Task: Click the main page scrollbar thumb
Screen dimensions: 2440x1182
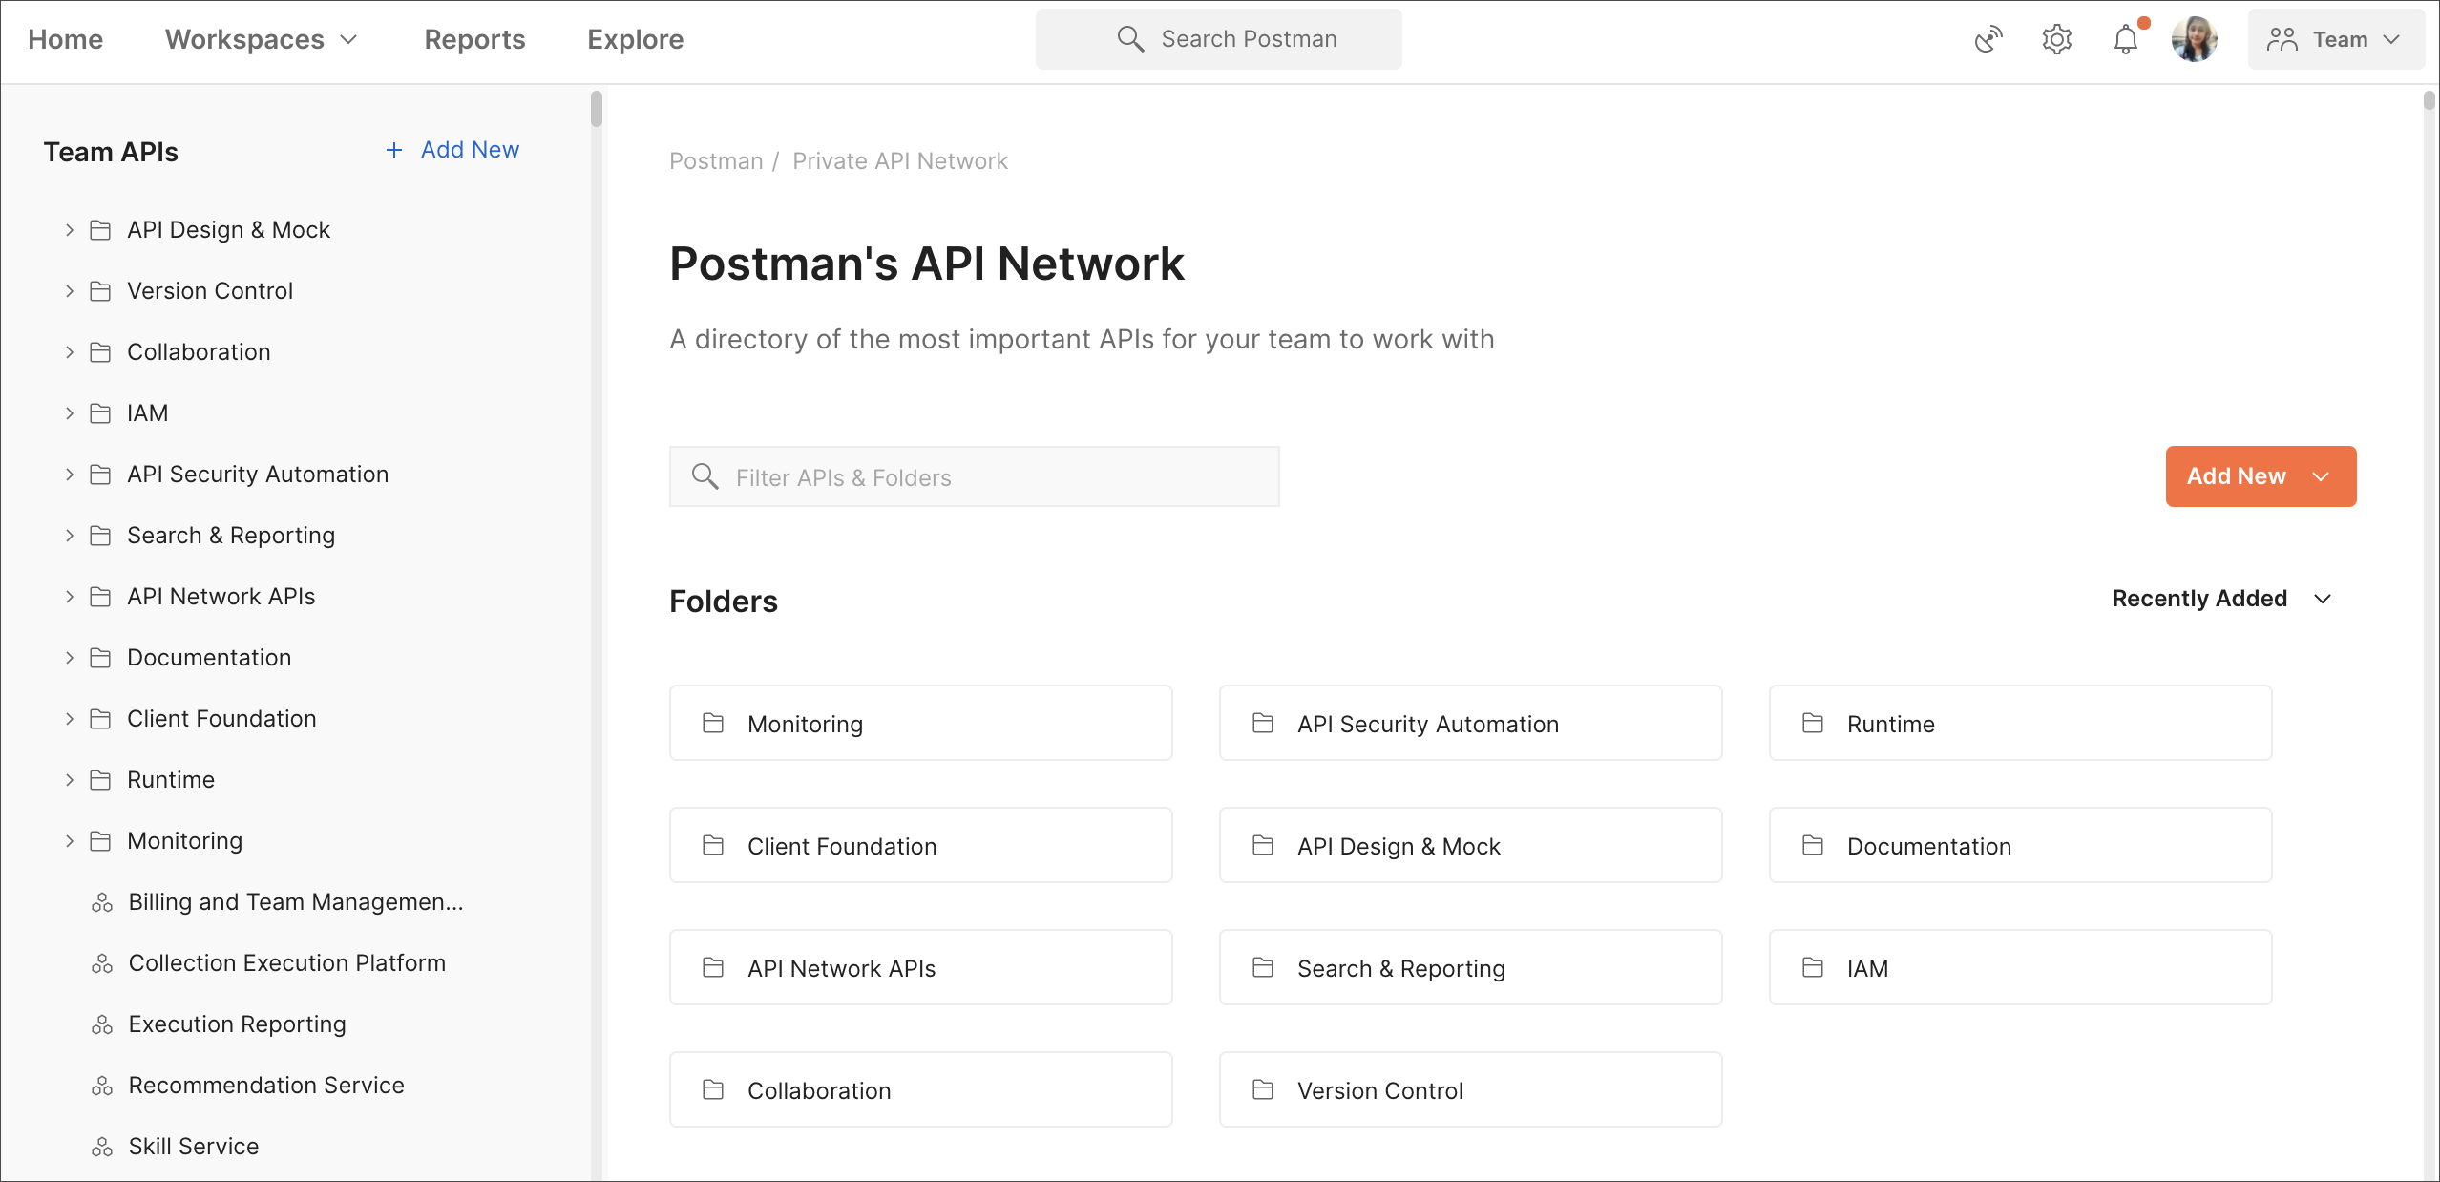Action: 2429,100
